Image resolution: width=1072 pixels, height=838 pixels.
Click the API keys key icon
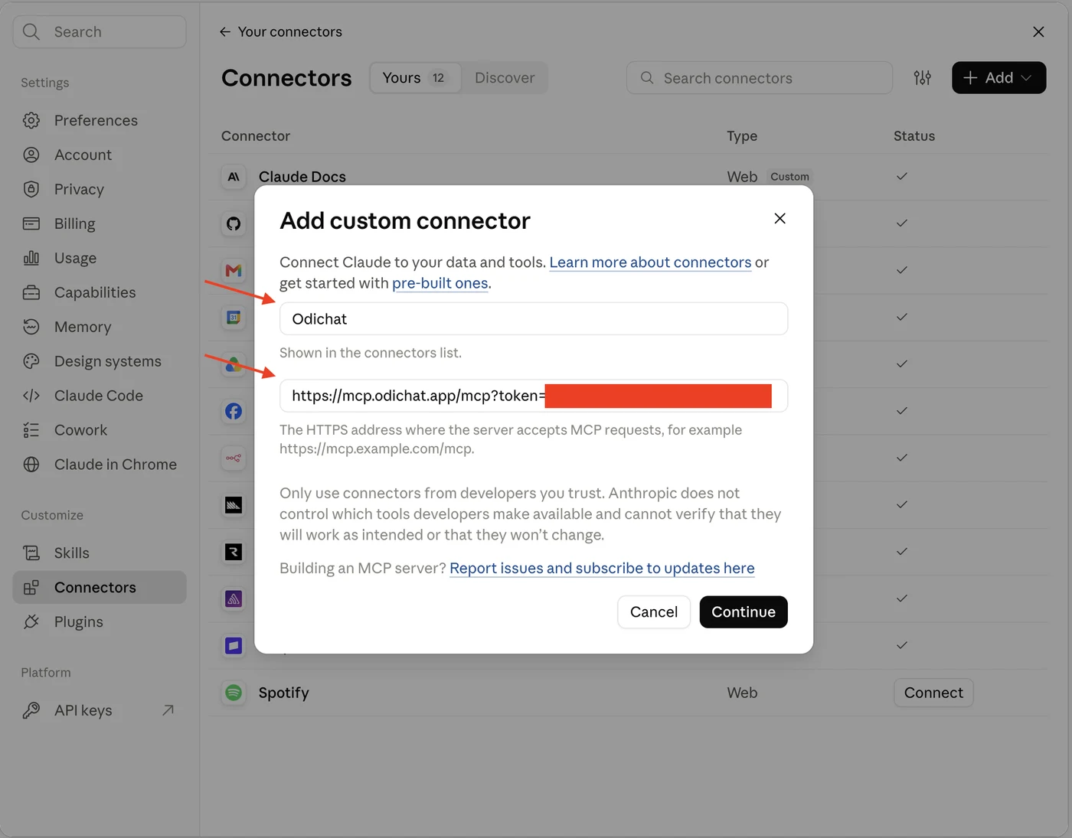click(31, 710)
